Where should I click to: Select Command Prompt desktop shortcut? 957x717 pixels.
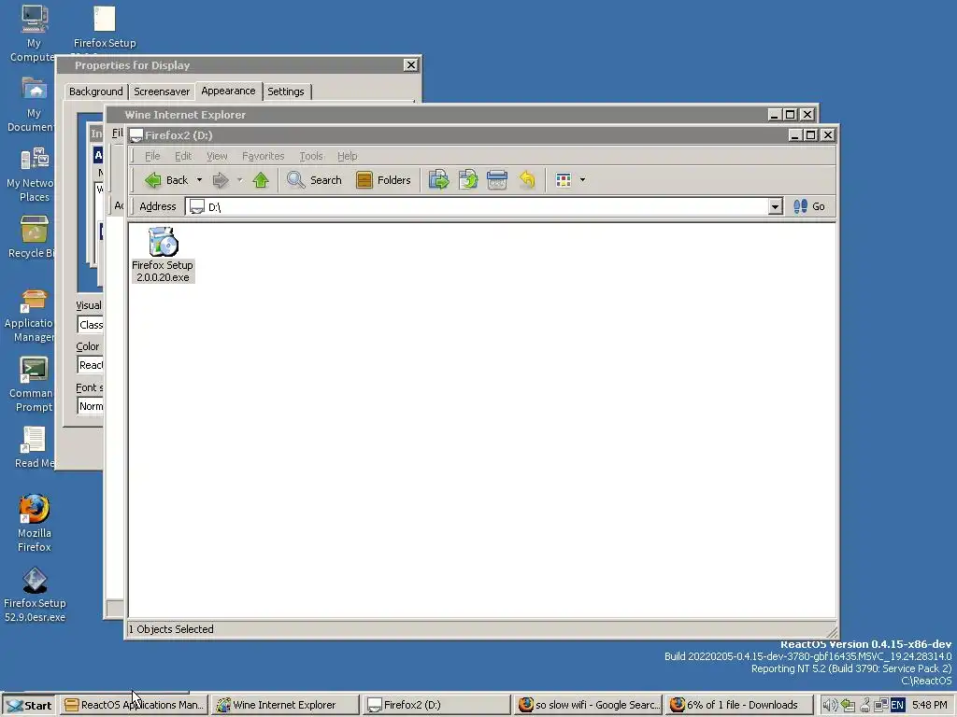[x=35, y=386]
